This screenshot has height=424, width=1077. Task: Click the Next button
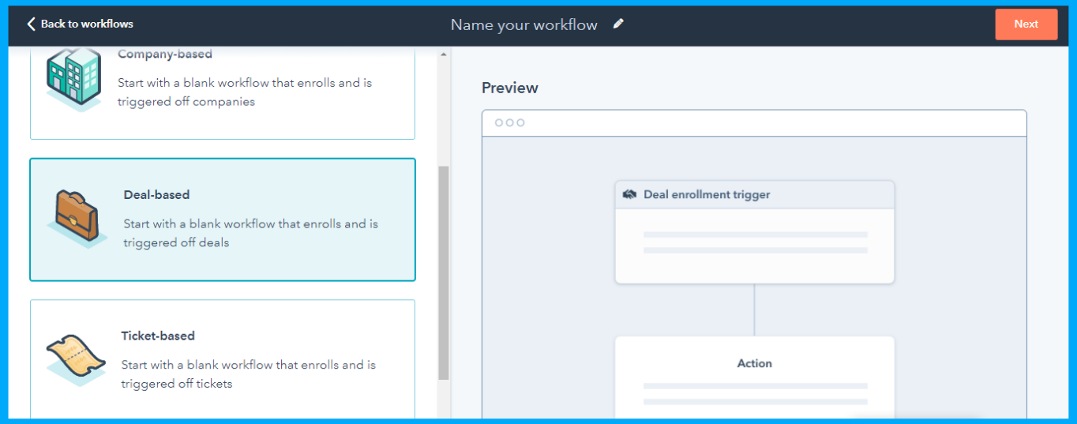click(x=1026, y=24)
